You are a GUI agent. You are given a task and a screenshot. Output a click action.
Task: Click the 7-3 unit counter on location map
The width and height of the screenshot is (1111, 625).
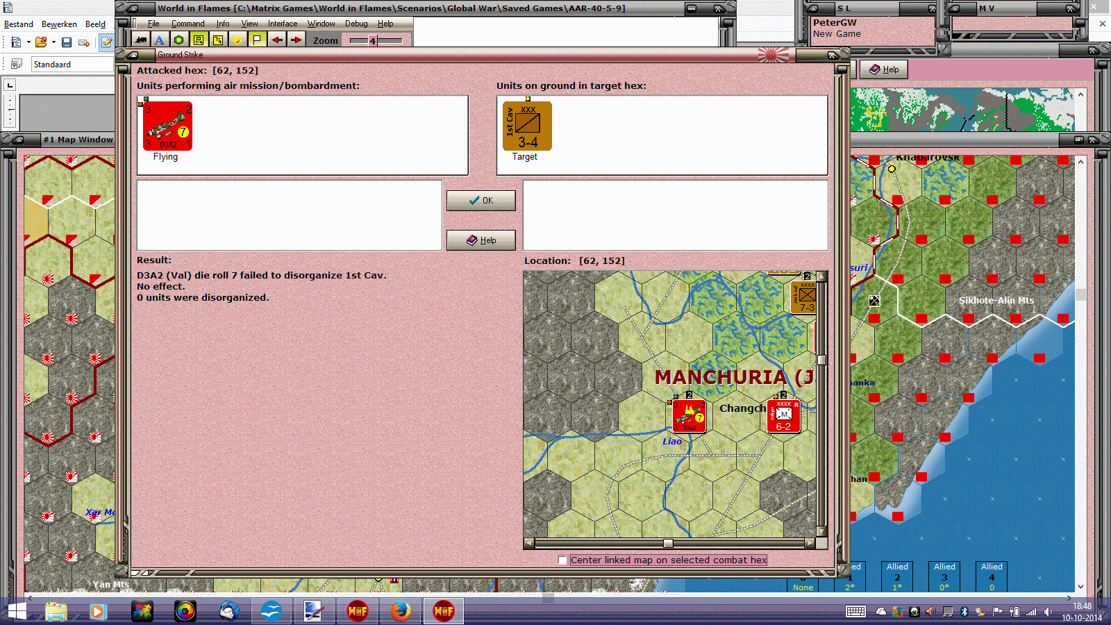pyautogui.click(x=804, y=297)
